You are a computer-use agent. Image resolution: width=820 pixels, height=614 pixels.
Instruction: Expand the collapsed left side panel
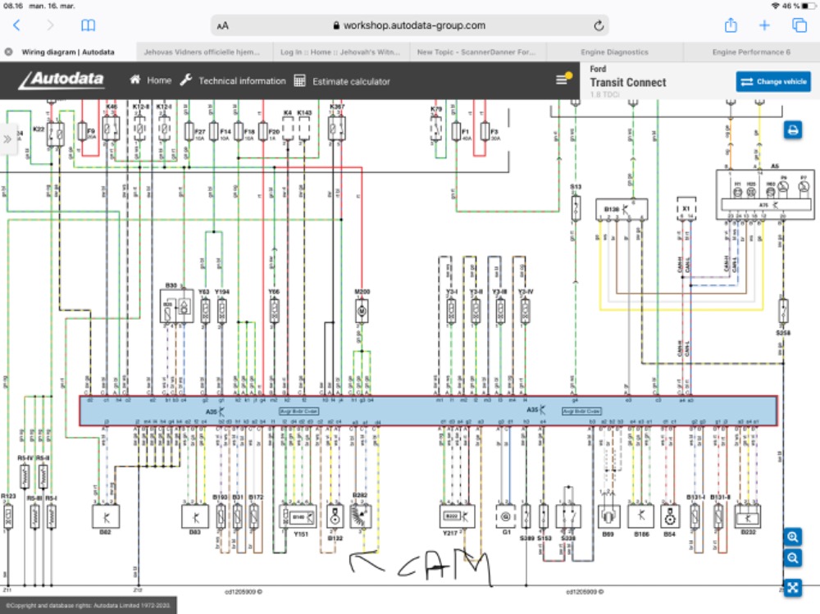point(7,139)
